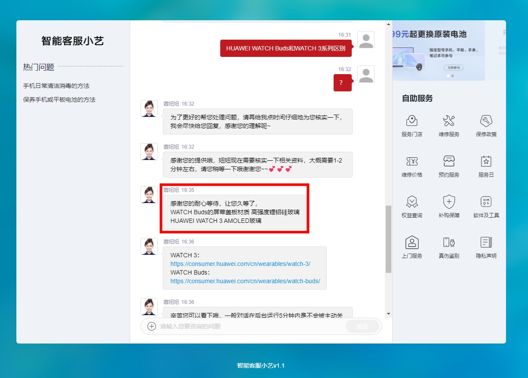The height and width of the screenshot is (378, 528).
Task: Click agent avatar of first 16:32 message
Action: 149,109
